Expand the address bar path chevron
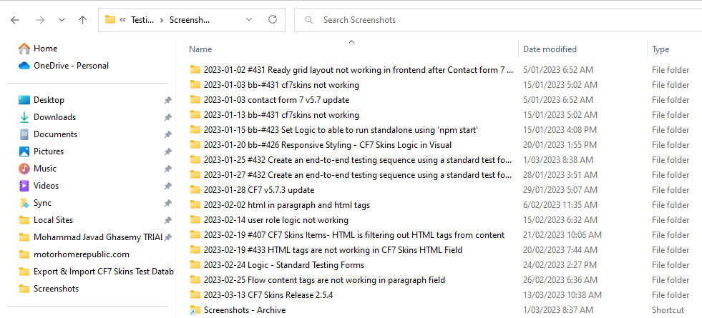Viewport: 702px width, 318px height. tap(124, 20)
